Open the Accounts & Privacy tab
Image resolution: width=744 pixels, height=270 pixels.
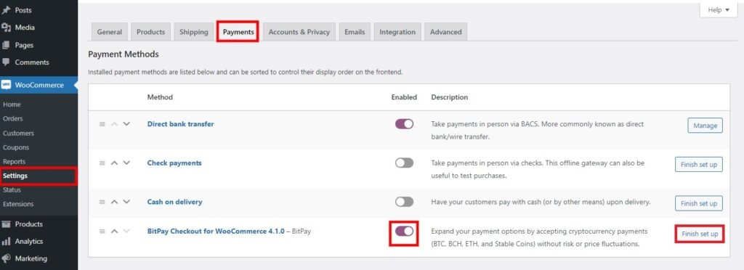pyautogui.click(x=299, y=32)
